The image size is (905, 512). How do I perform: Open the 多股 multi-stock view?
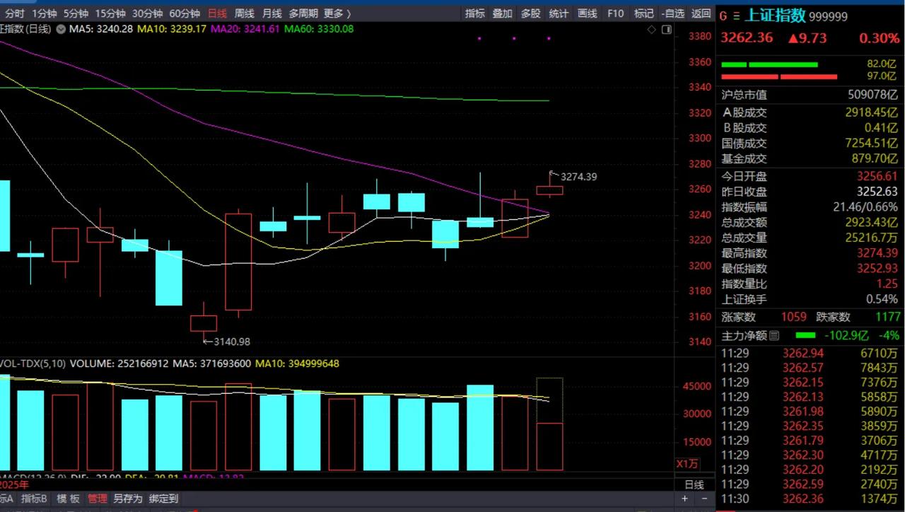530,13
